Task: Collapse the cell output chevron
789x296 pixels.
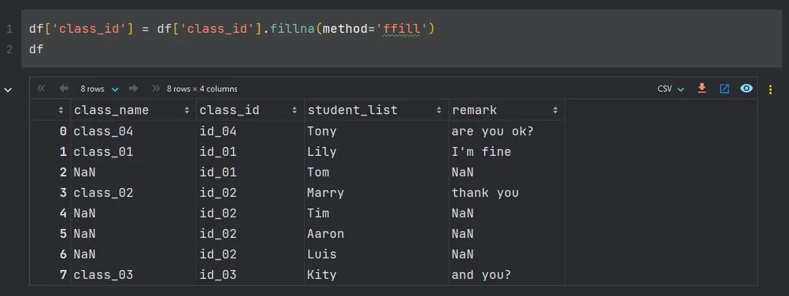Action: coord(8,89)
